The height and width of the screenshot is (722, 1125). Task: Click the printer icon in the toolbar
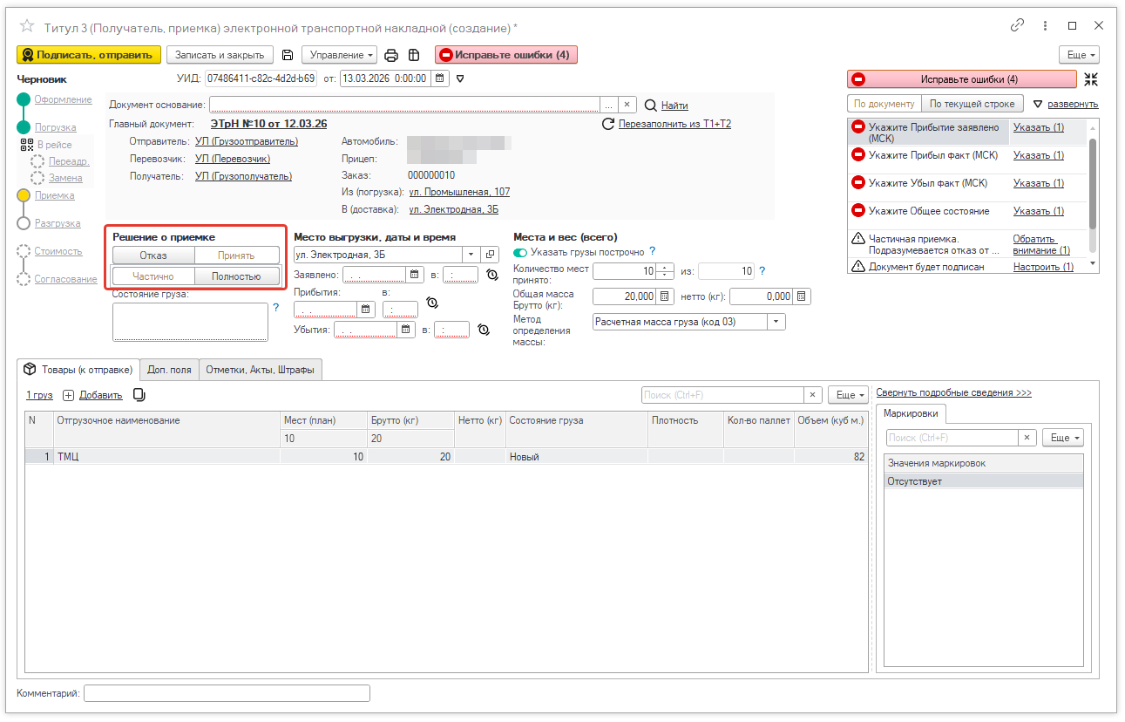pos(391,55)
